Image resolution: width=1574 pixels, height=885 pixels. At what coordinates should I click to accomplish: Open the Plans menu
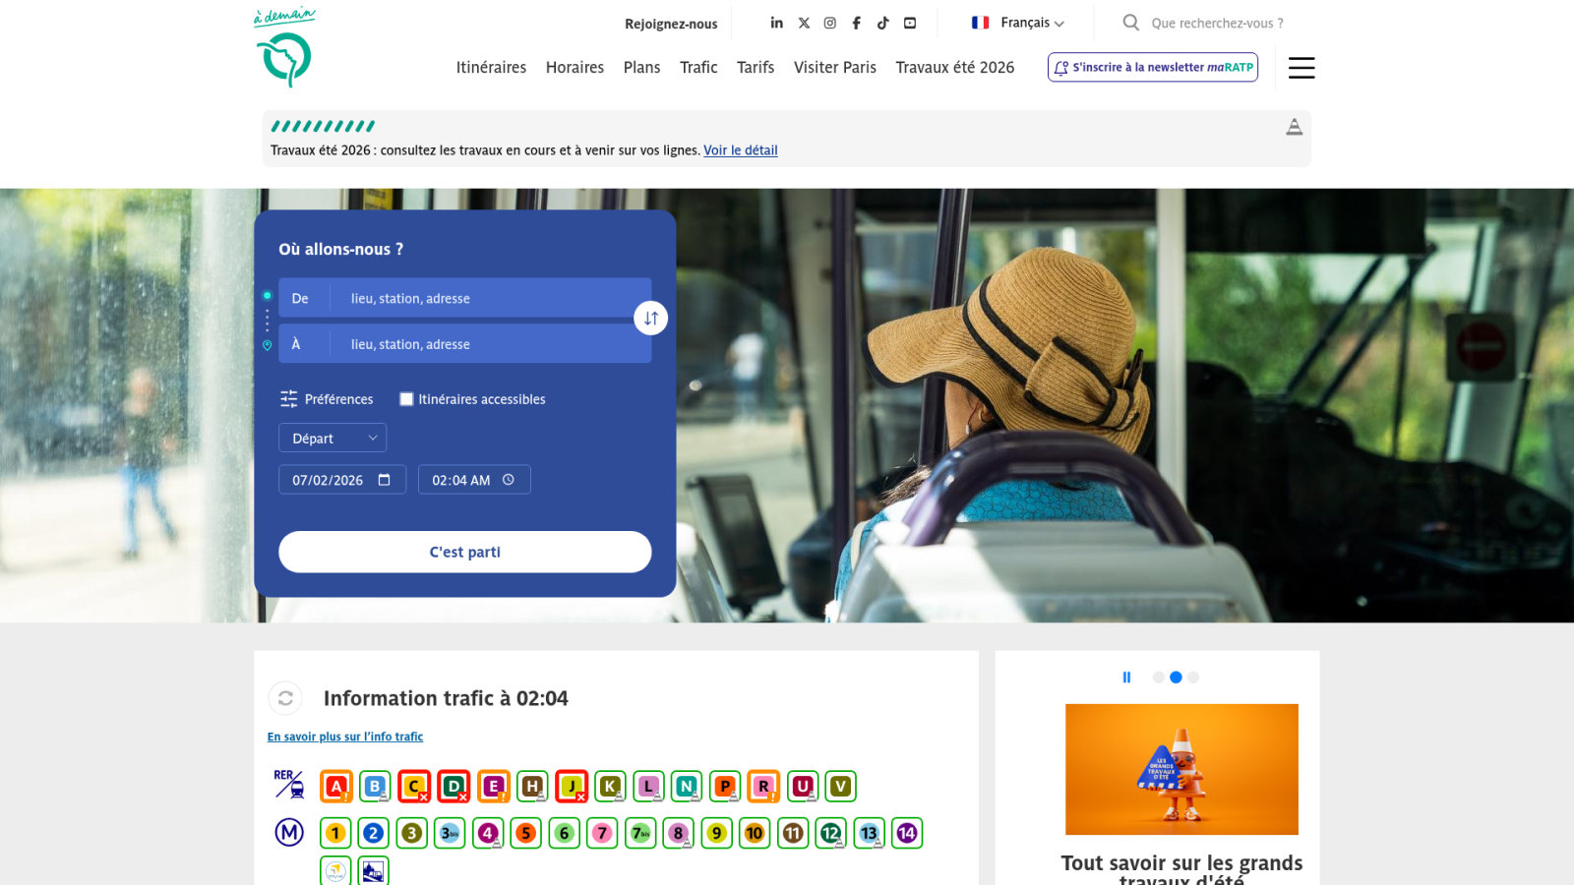[641, 67]
